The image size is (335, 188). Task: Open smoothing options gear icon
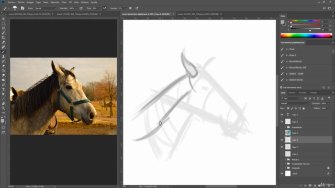point(130,8)
